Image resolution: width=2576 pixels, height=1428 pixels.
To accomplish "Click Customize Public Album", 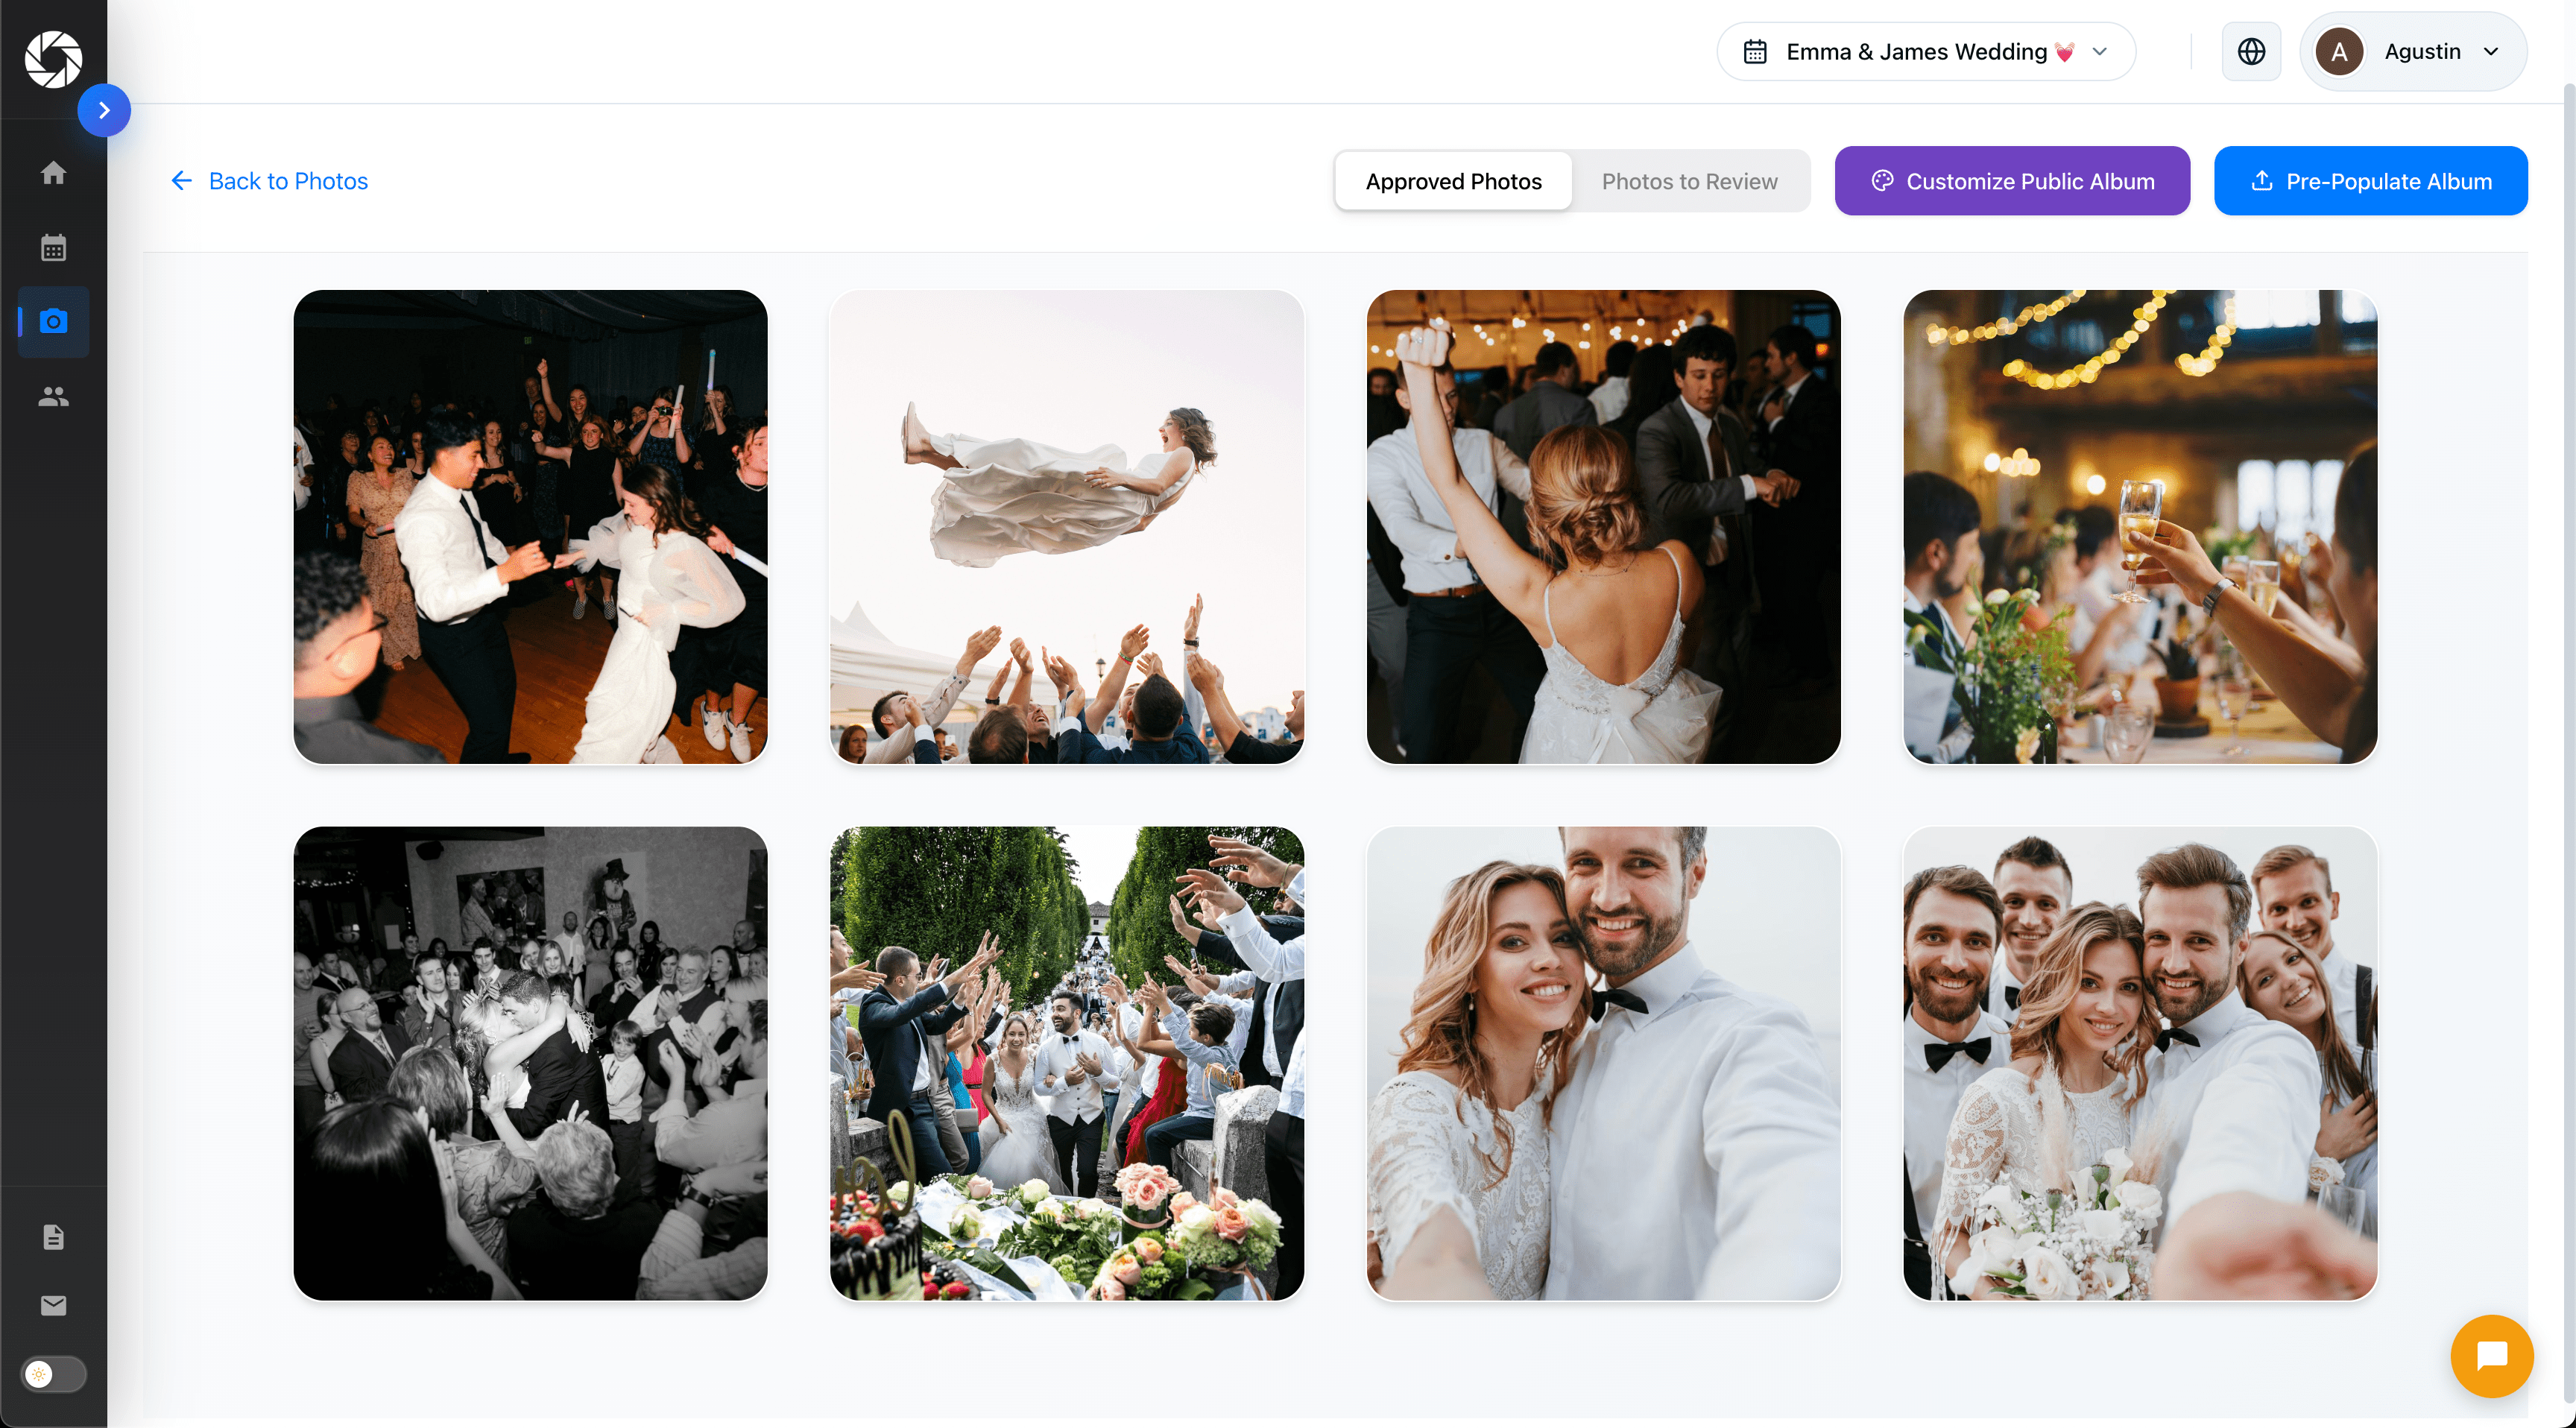I will [x=2012, y=181].
